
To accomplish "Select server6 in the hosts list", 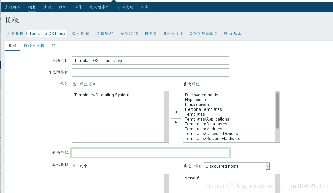I will pyautogui.click(x=192, y=178).
